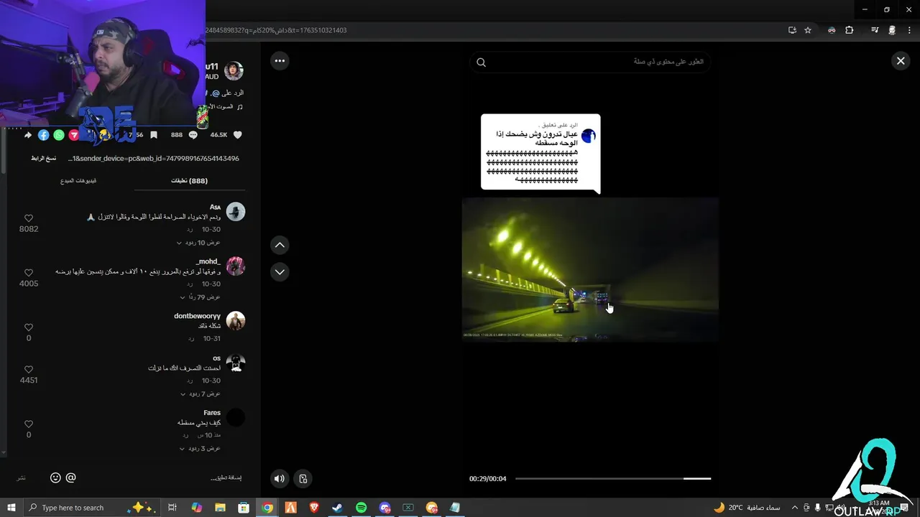Click install app icon in address bar
920x517 pixels.
tap(792, 30)
